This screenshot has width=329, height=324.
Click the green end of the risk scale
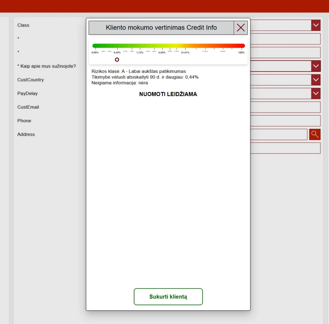click(x=95, y=45)
